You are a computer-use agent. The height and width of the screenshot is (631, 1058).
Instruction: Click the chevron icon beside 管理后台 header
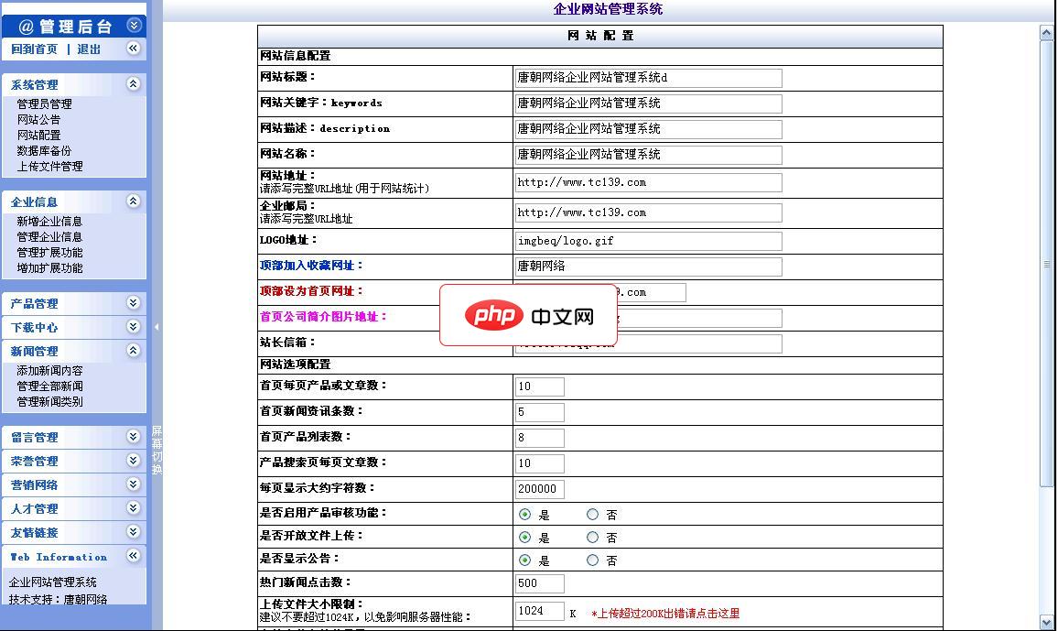coord(134,26)
